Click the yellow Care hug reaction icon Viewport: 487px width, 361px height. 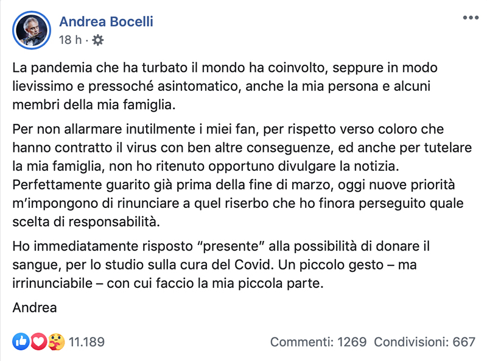56,341
